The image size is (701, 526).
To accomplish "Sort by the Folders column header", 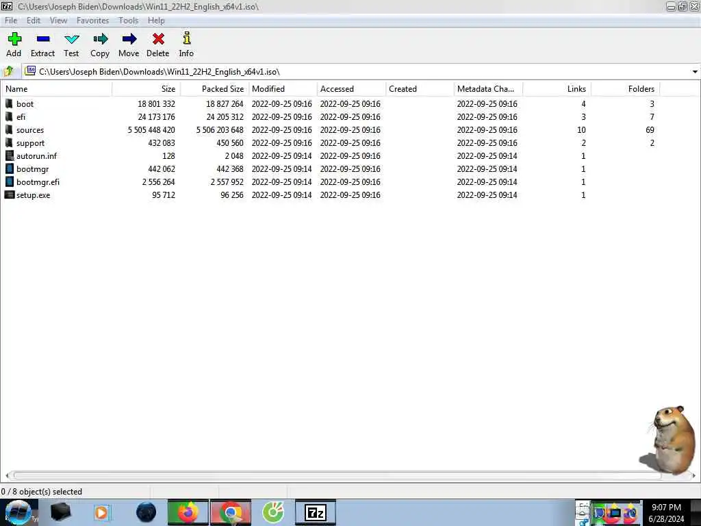I will pyautogui.click(x=626, y=88).
